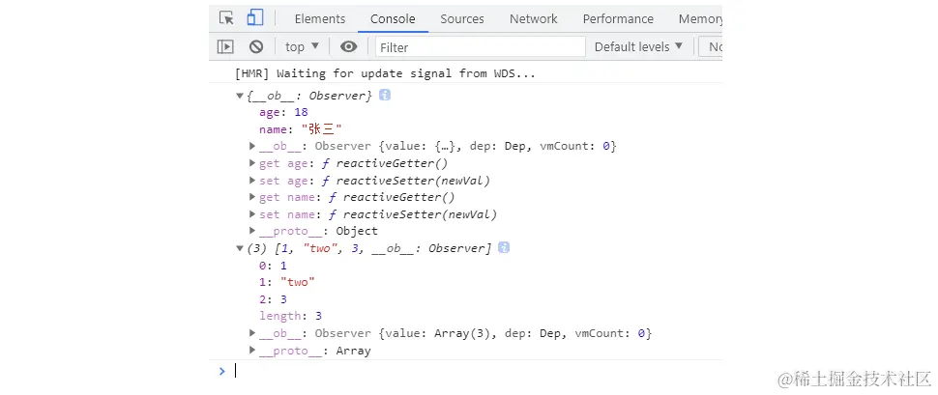Viewport: 938px width, 395px height.
Task: Open the Network tab
Action: pos(534,19)
